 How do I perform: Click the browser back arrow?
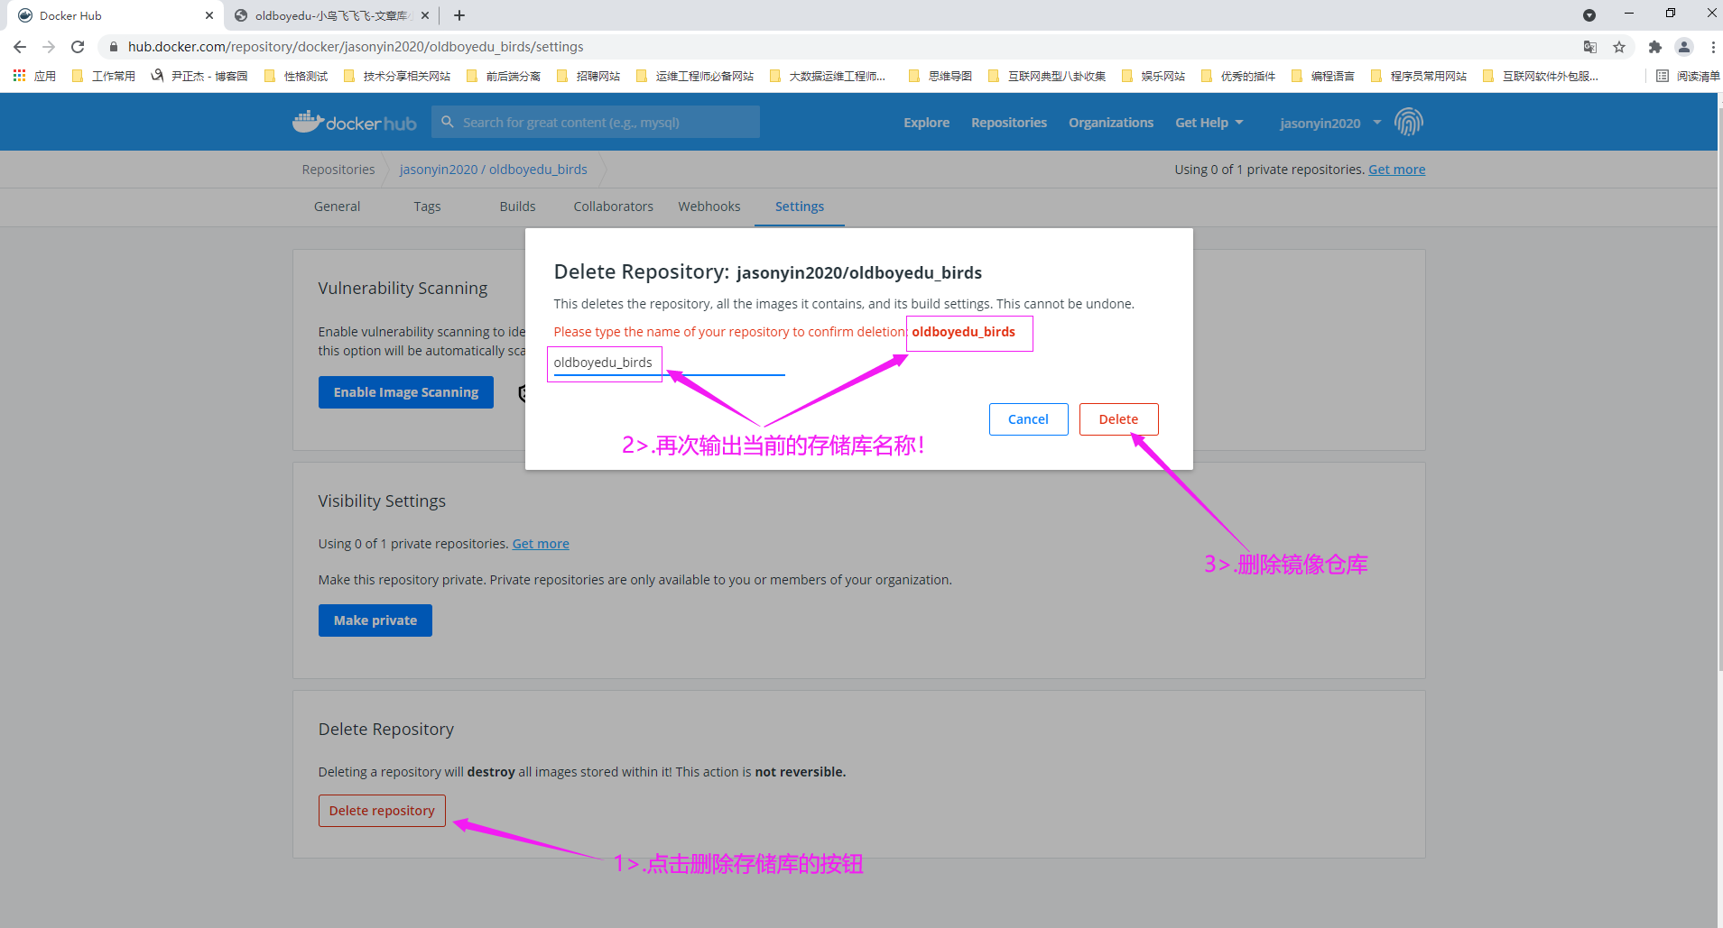pos(20,47)
